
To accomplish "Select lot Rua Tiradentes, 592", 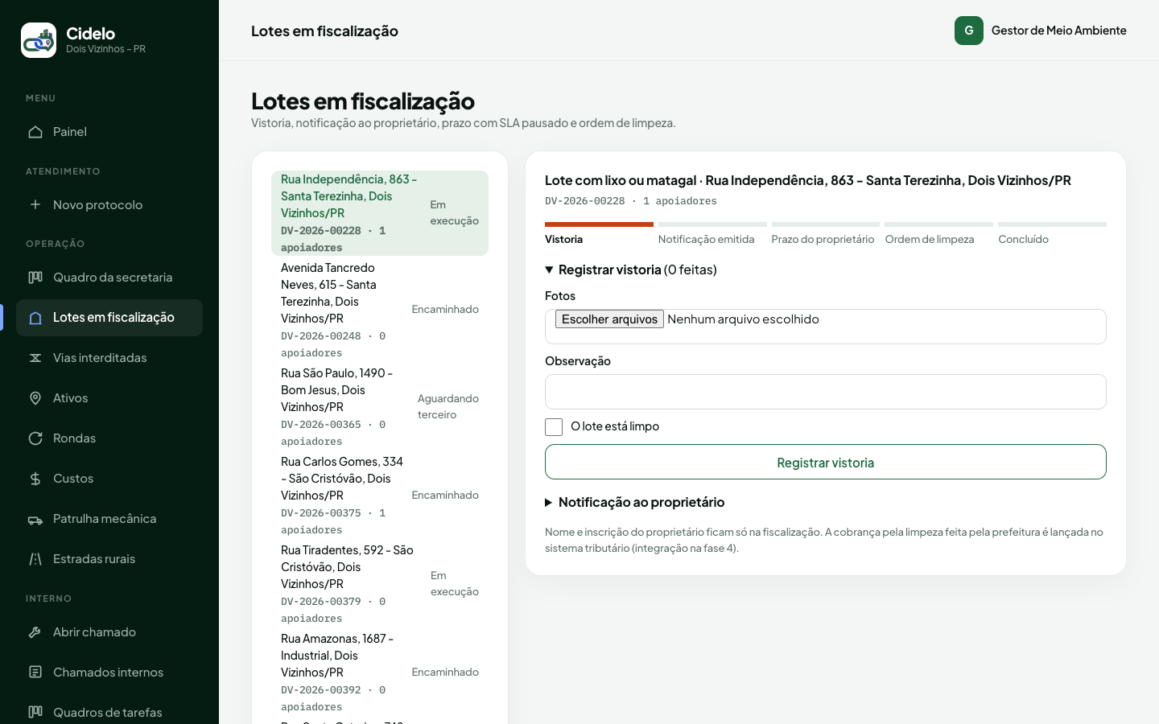I will pyautogui.click(x=380, y=584).
